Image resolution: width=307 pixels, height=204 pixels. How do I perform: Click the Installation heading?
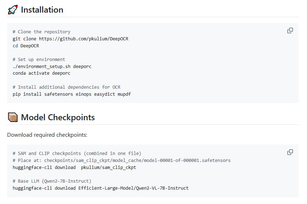click(42, 10)
